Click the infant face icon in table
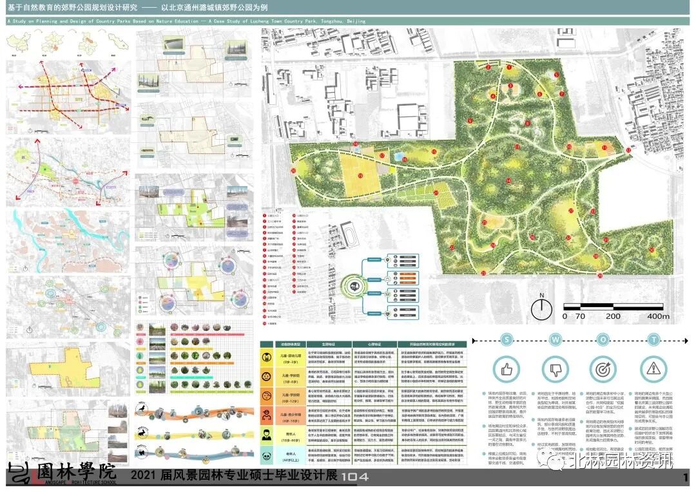Viewport: 696px width, 492px height. point(266,357)
